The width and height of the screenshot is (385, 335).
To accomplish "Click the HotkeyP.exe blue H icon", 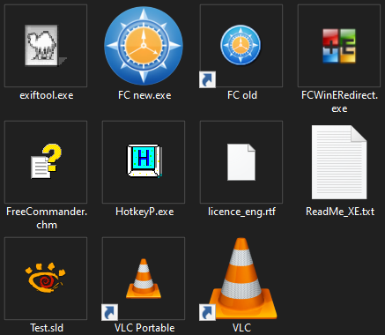I will pos(144,160).
